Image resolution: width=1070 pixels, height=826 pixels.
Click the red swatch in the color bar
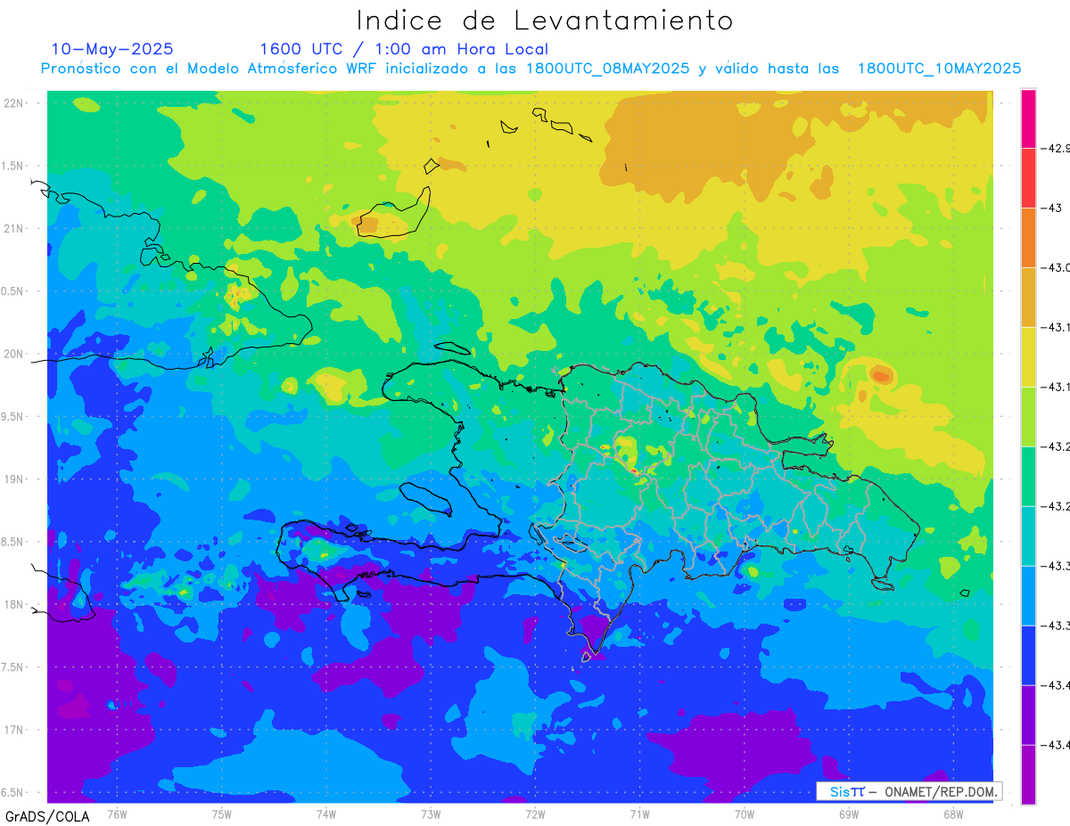1028,177
